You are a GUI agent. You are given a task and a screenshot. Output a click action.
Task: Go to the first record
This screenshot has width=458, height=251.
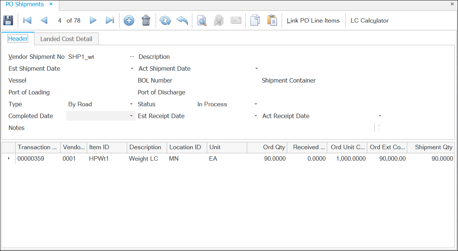pyautogui.click(x=27, y=20)
